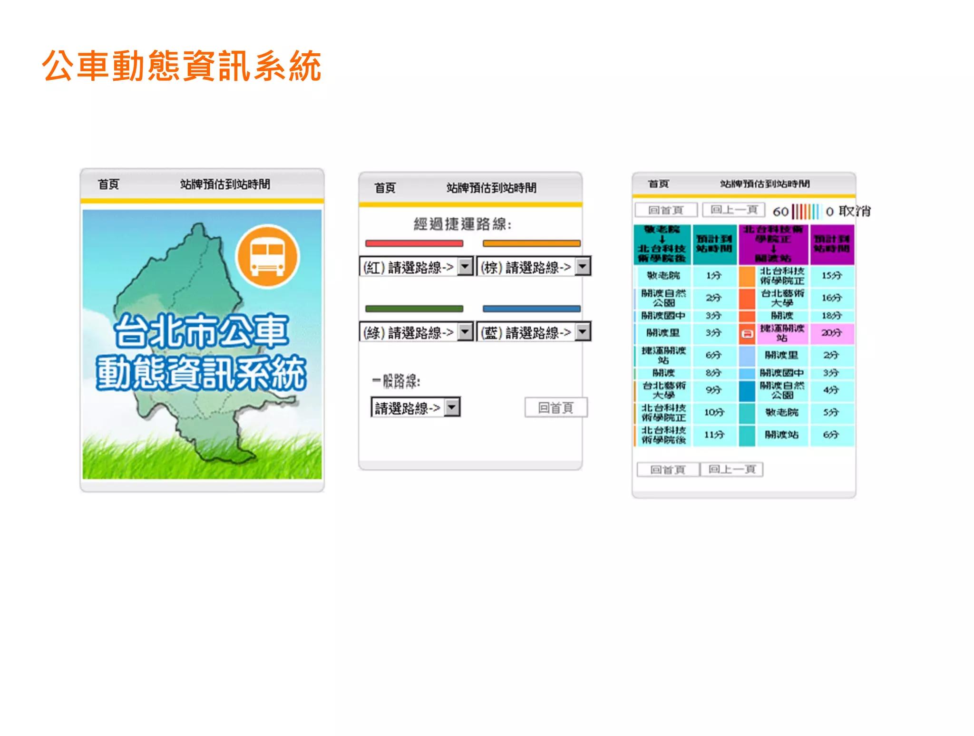Screen dimensions: 974x736
Task: Click light blue swatch beside 關渡里 2分 row
Action: [747, 355]
